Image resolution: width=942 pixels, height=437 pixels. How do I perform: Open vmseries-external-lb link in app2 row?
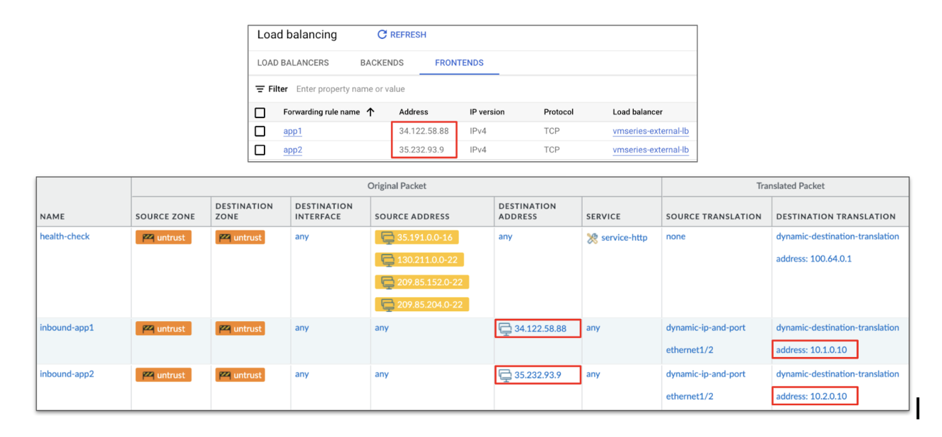click(650, 150)
